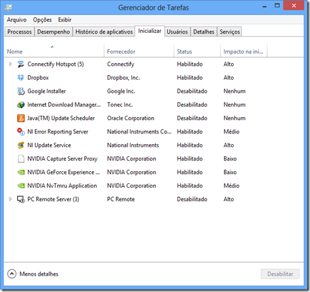Image resolution: width=310 pixels, height=292 pixels.
Task: Click the NI Error Reporting Server icon
Action: [21, 131]
